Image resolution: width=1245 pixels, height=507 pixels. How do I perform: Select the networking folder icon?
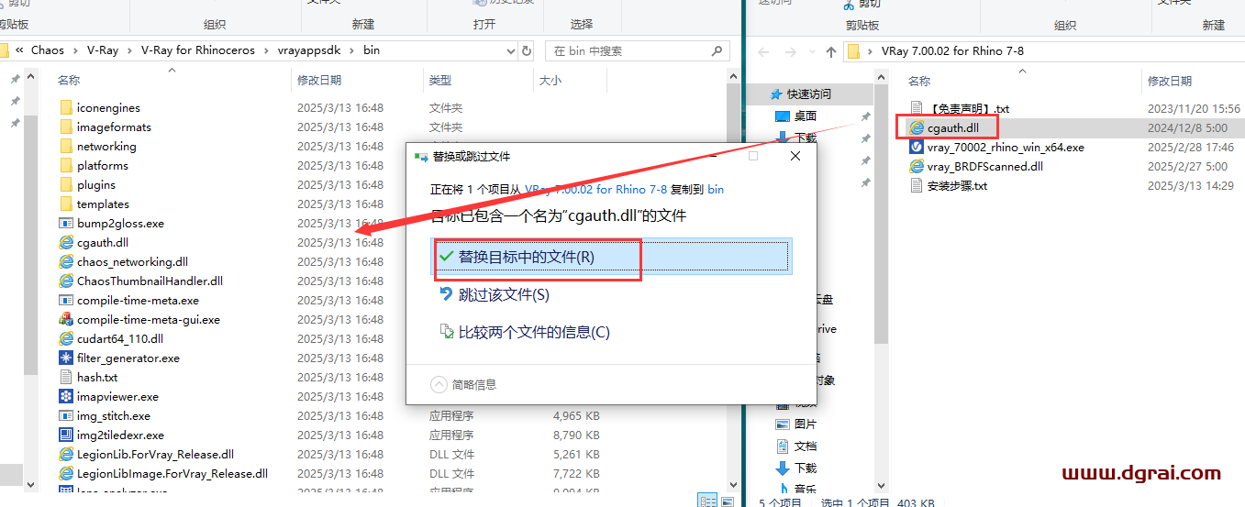[x=66, y=146]
